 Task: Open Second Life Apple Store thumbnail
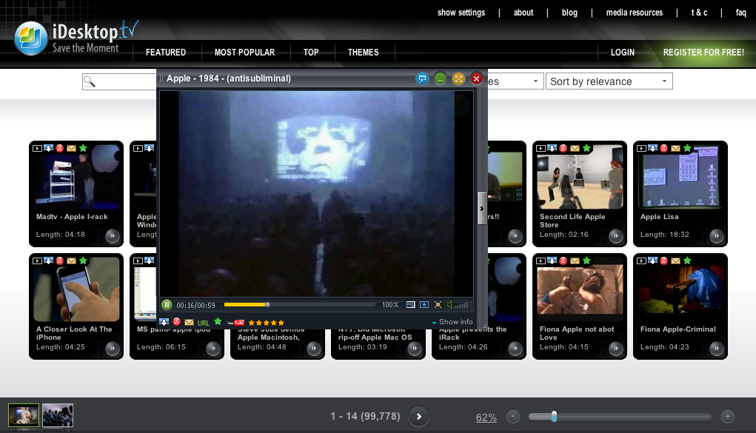click(580, 178)
